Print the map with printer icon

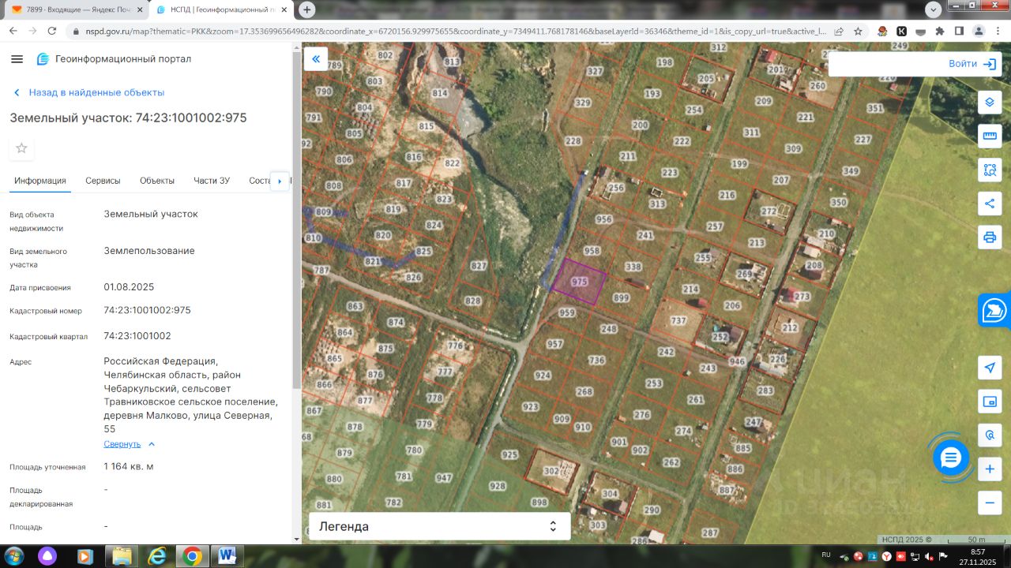pyautogui.click(x=990, y=237)
